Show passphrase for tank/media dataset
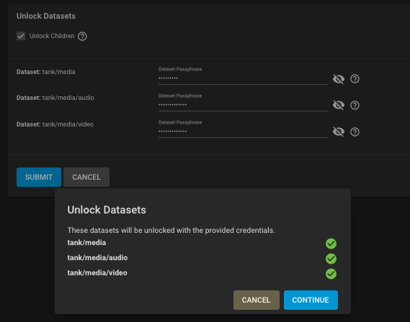 click(339, 79)
